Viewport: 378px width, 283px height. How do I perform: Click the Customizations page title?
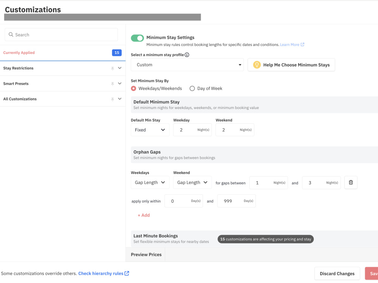(33, 10)
